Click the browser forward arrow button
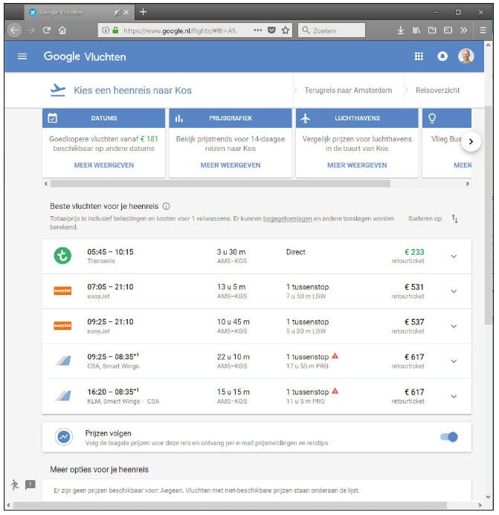The image size is (499, 515). (31, 30)
